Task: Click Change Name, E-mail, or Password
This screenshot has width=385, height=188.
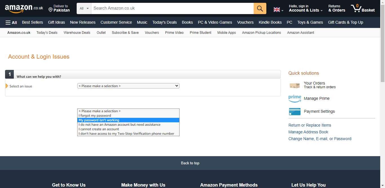Action: 320,139
